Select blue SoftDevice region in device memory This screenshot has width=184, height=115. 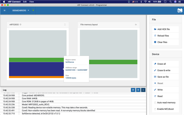(37, 69)
